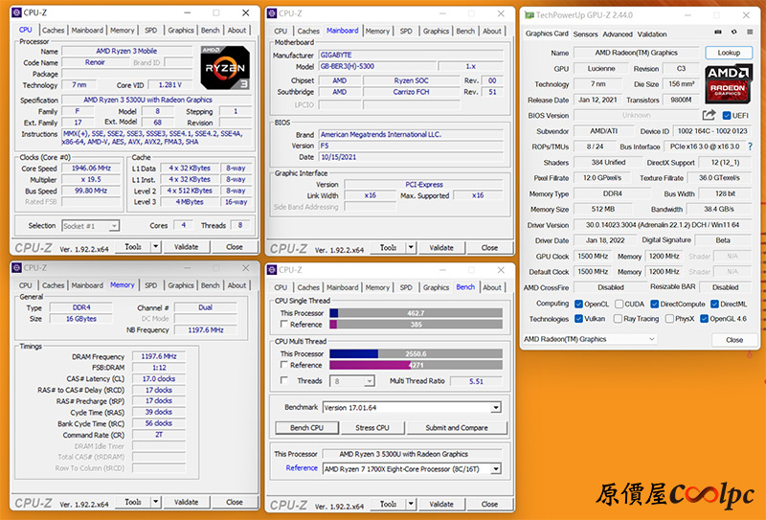
Task: Toggle the Vulkan checkbox
Action: 579,319
